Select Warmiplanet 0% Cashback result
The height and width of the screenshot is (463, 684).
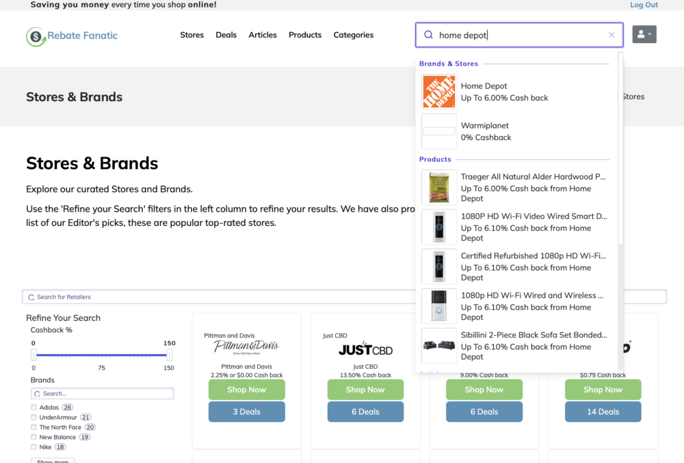[516, 131]
